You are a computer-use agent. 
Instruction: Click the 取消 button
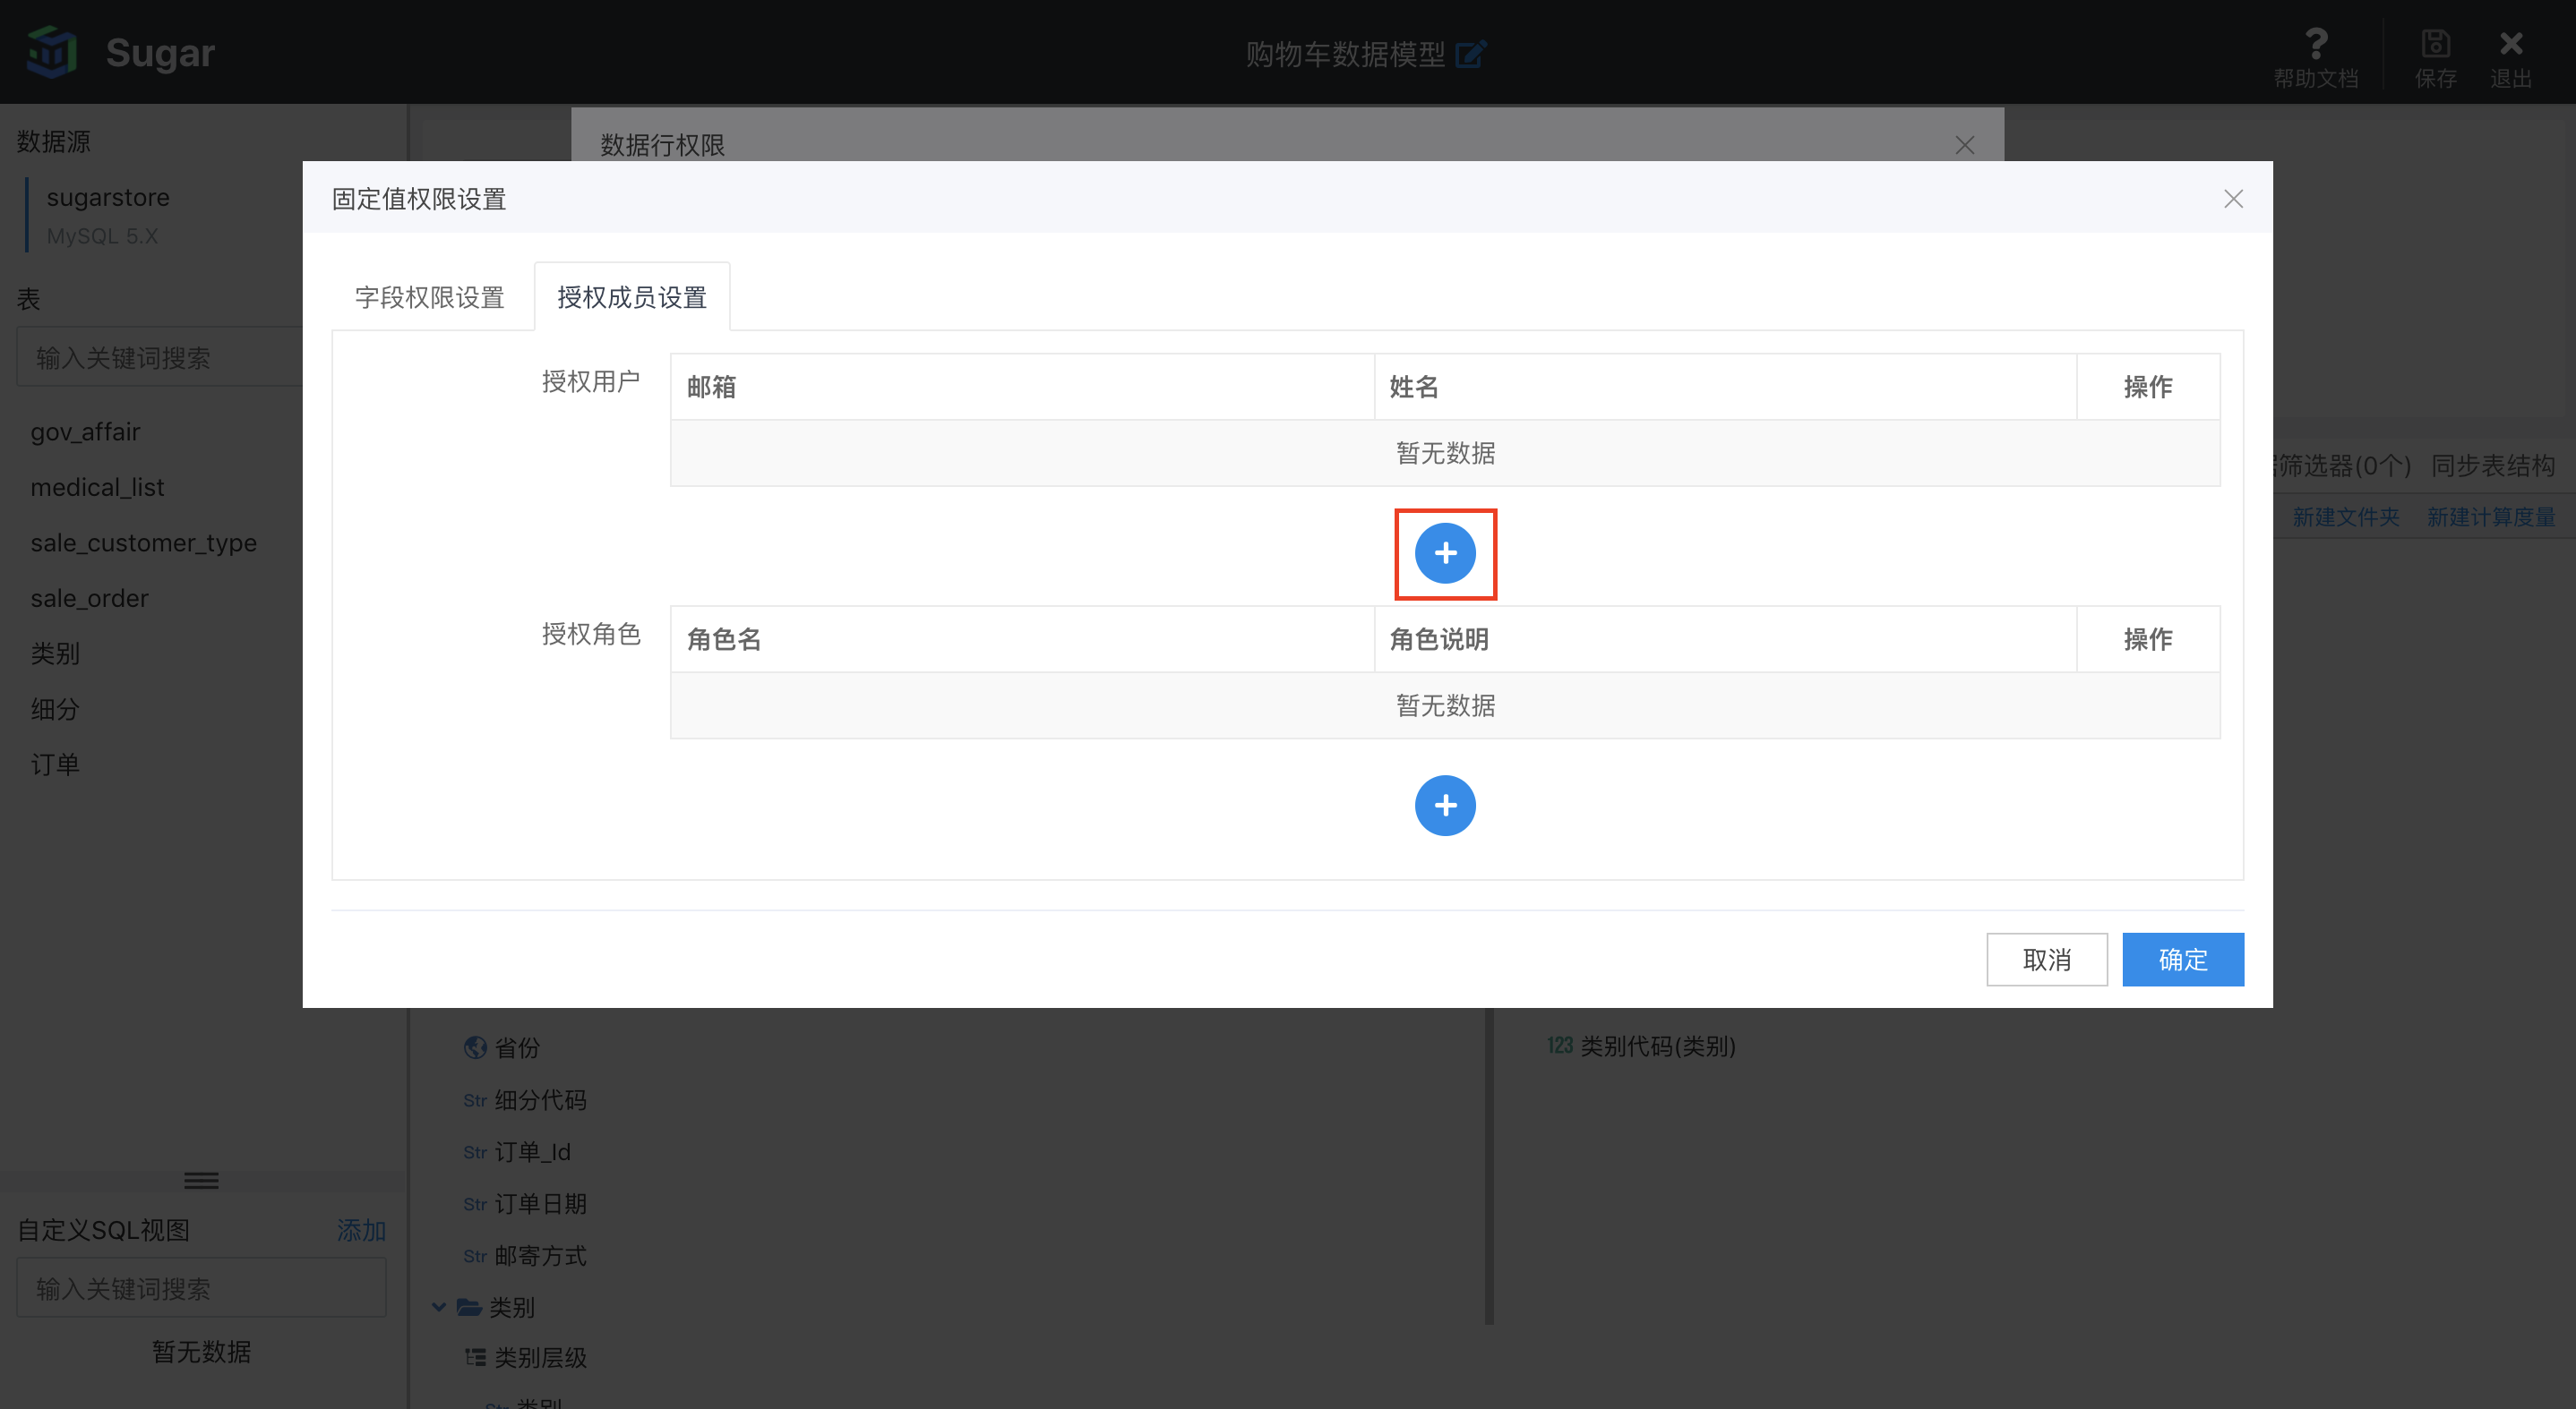(x=2047, y=960)
